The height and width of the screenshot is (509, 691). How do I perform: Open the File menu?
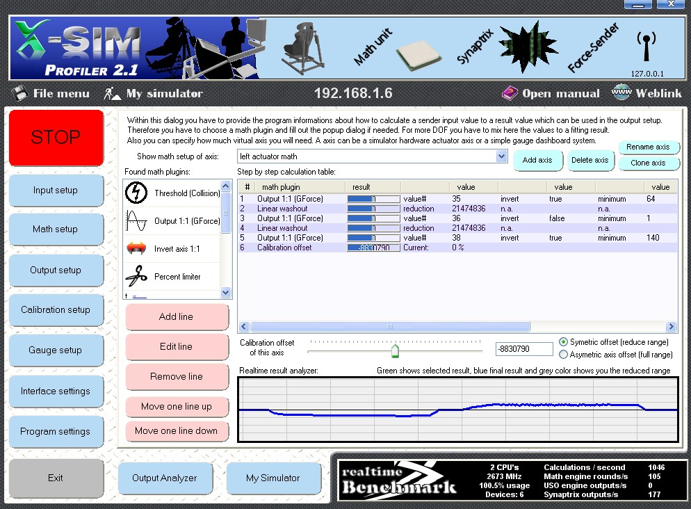pyautogui.click(x=61, y=93)
